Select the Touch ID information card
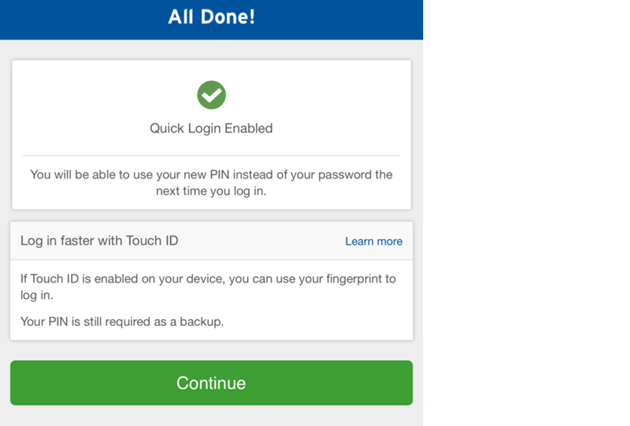Screen dimensions: 630x426 pyautogui.click(x=211, y=280)
